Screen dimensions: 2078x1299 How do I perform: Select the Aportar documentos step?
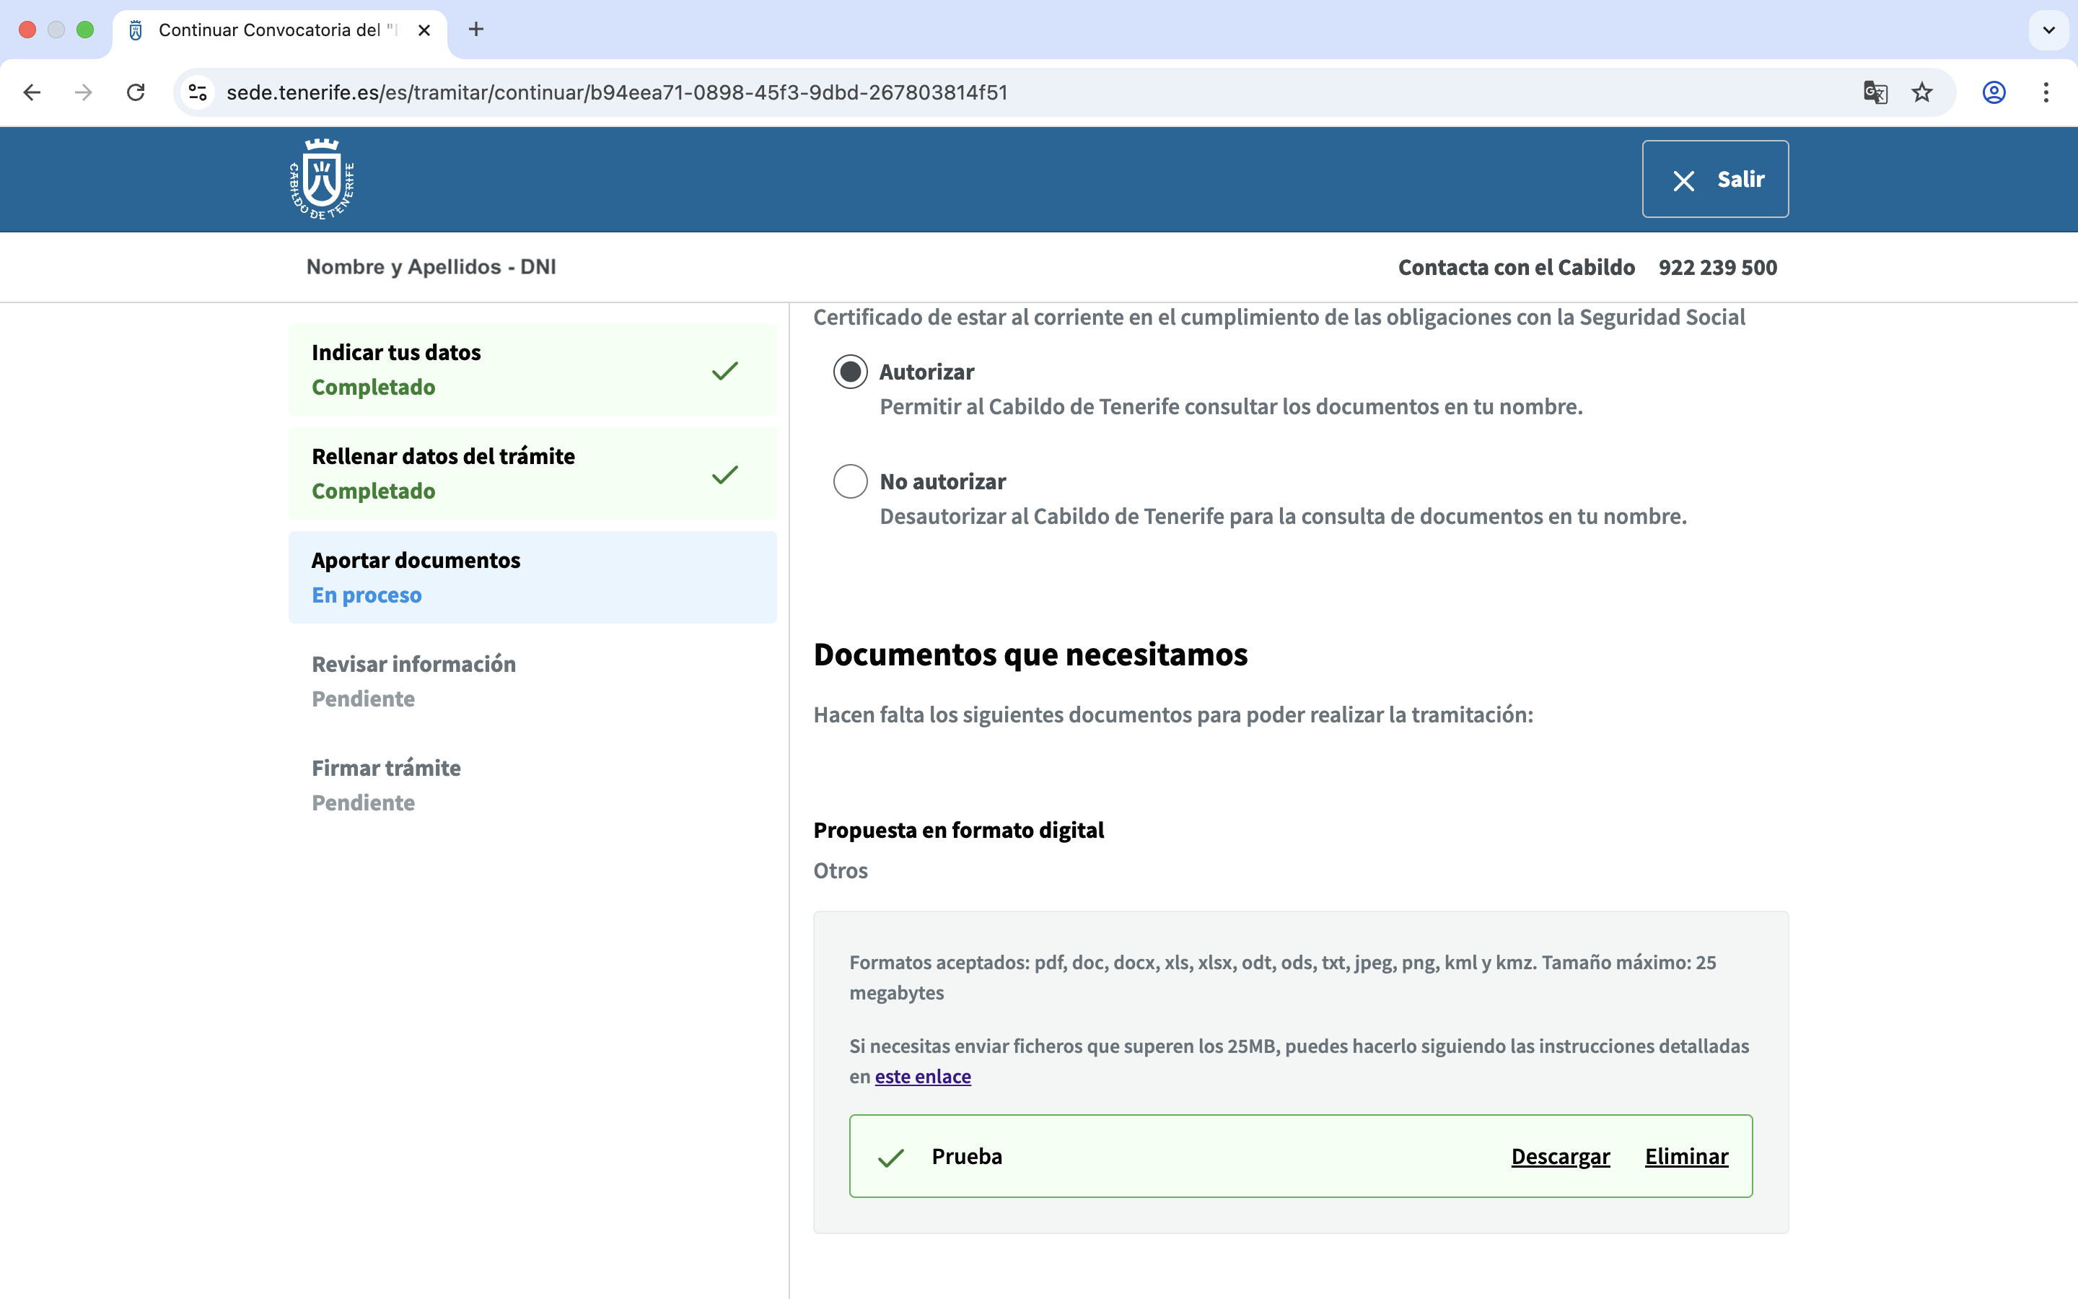532,577
